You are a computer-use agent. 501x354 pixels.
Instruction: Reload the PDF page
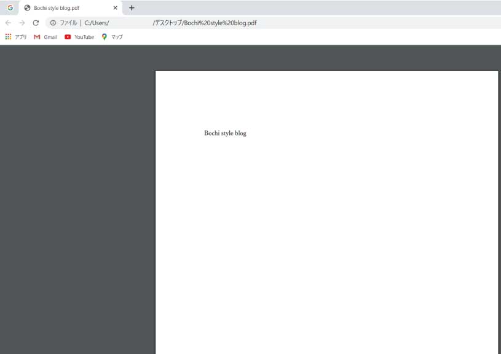pyautogui.click(x=36, y=23)
